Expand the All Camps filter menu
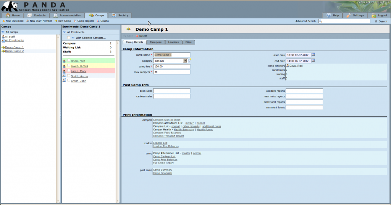 (x=3, y=32)
